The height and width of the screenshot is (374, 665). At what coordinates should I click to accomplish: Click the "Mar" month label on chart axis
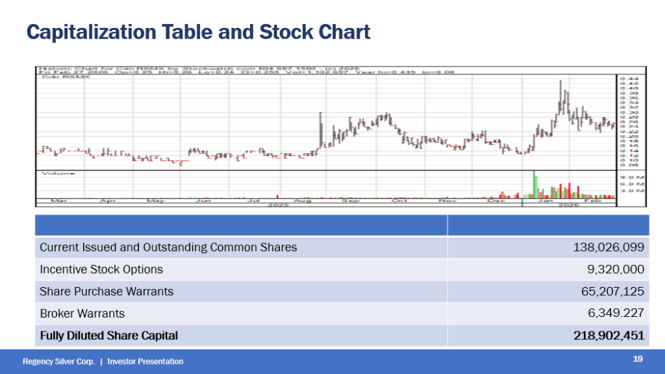click(x=59, y=200)
